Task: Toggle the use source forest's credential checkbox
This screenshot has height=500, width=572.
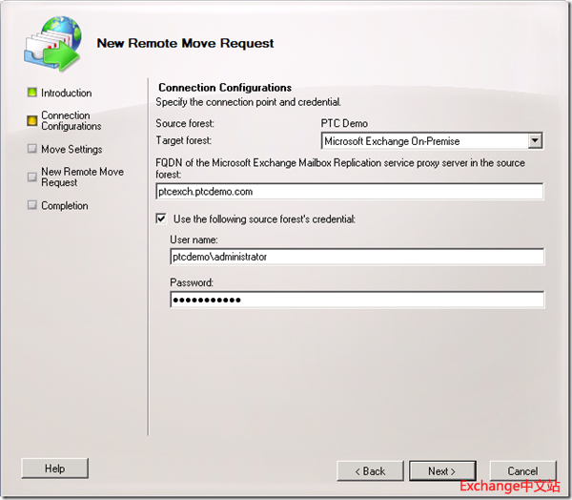Action: [161, 219]
